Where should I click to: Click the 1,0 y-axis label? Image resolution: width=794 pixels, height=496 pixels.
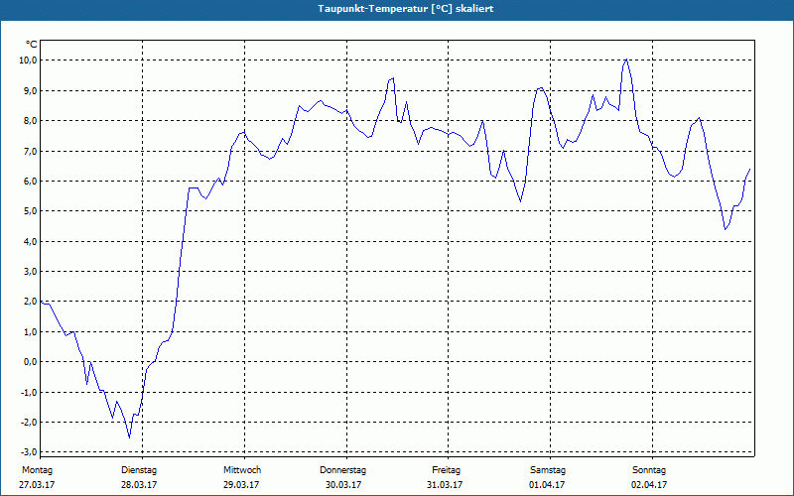click(x=30, y=331)
